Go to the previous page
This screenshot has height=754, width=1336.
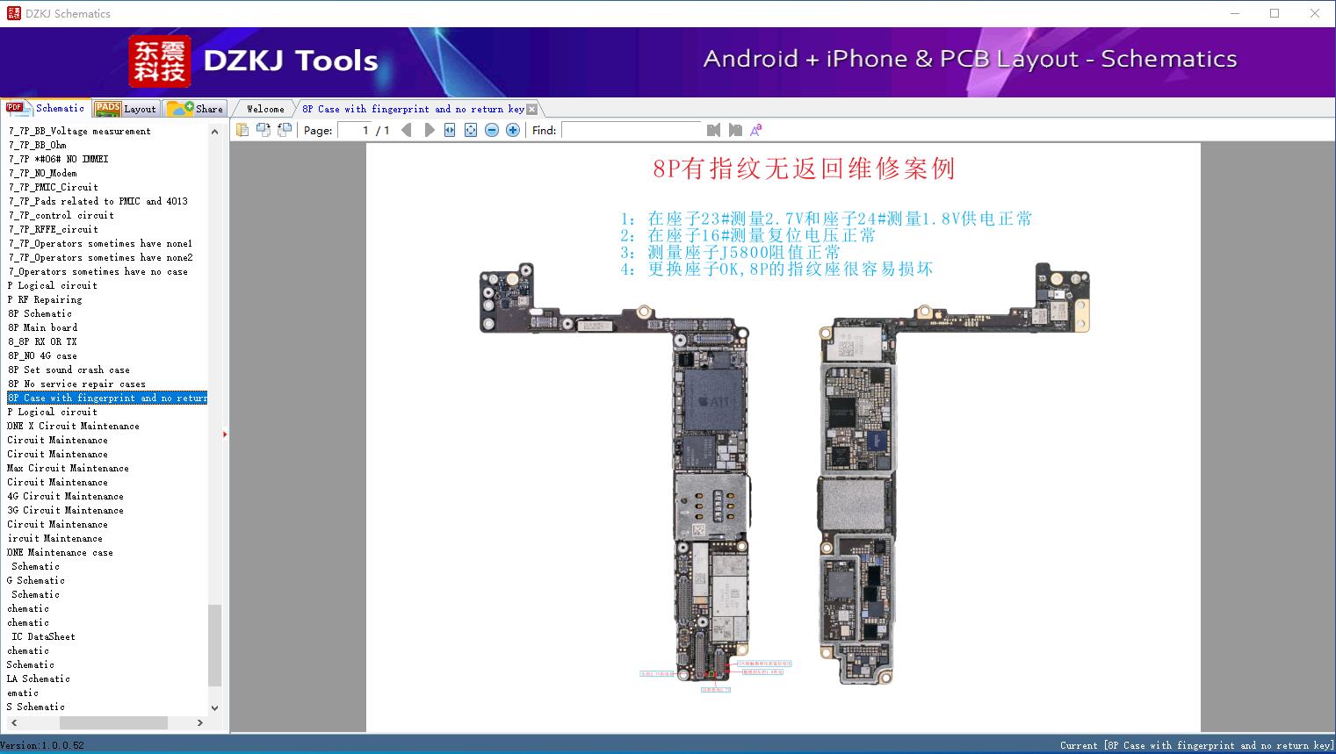[406, 130]
